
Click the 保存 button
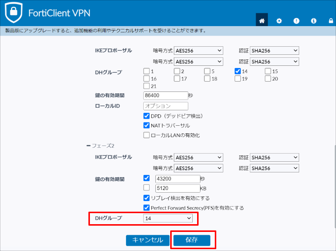[x=192, y=240]
